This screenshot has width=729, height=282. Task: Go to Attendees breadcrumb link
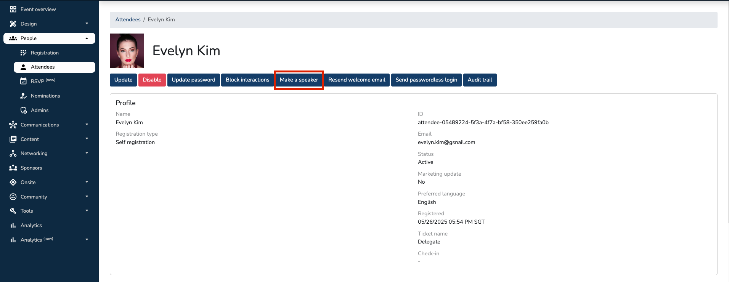pos(128,19)
